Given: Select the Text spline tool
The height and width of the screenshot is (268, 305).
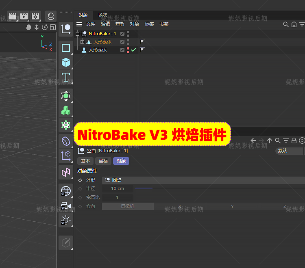Looking at the screenshot, I should pyautogui.click(x=66, y=77).
